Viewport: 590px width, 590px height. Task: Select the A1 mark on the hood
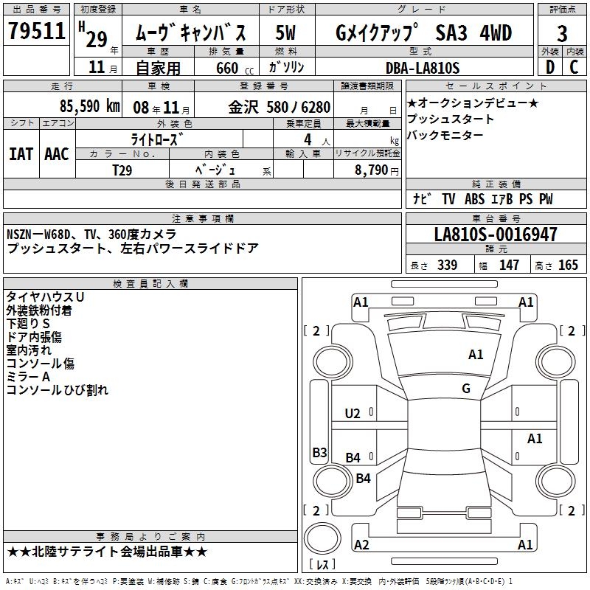(x=476, y=354)
